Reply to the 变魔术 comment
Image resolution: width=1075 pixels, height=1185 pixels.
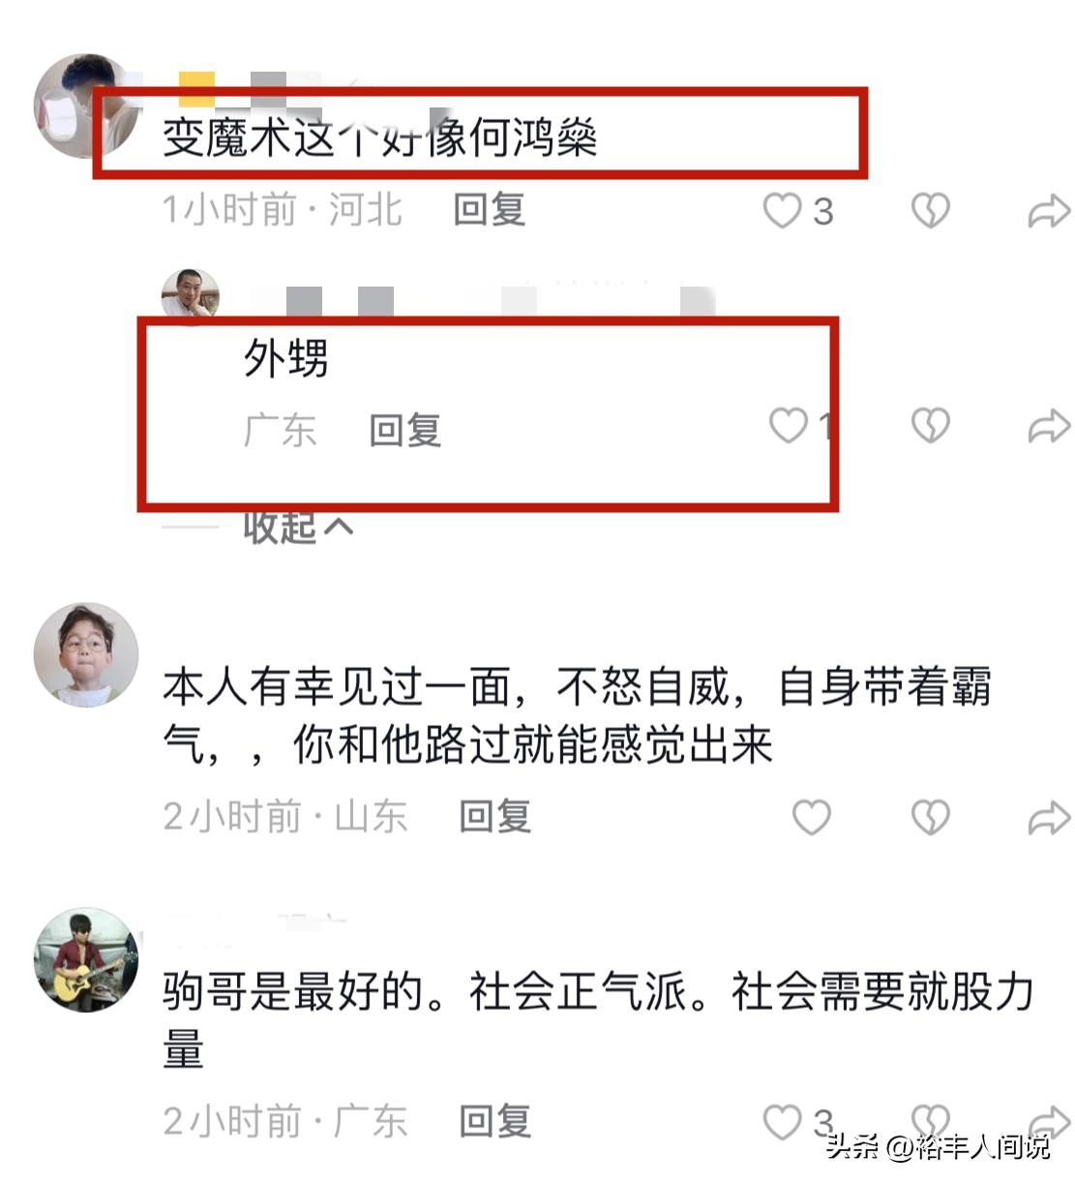(490, 209)
